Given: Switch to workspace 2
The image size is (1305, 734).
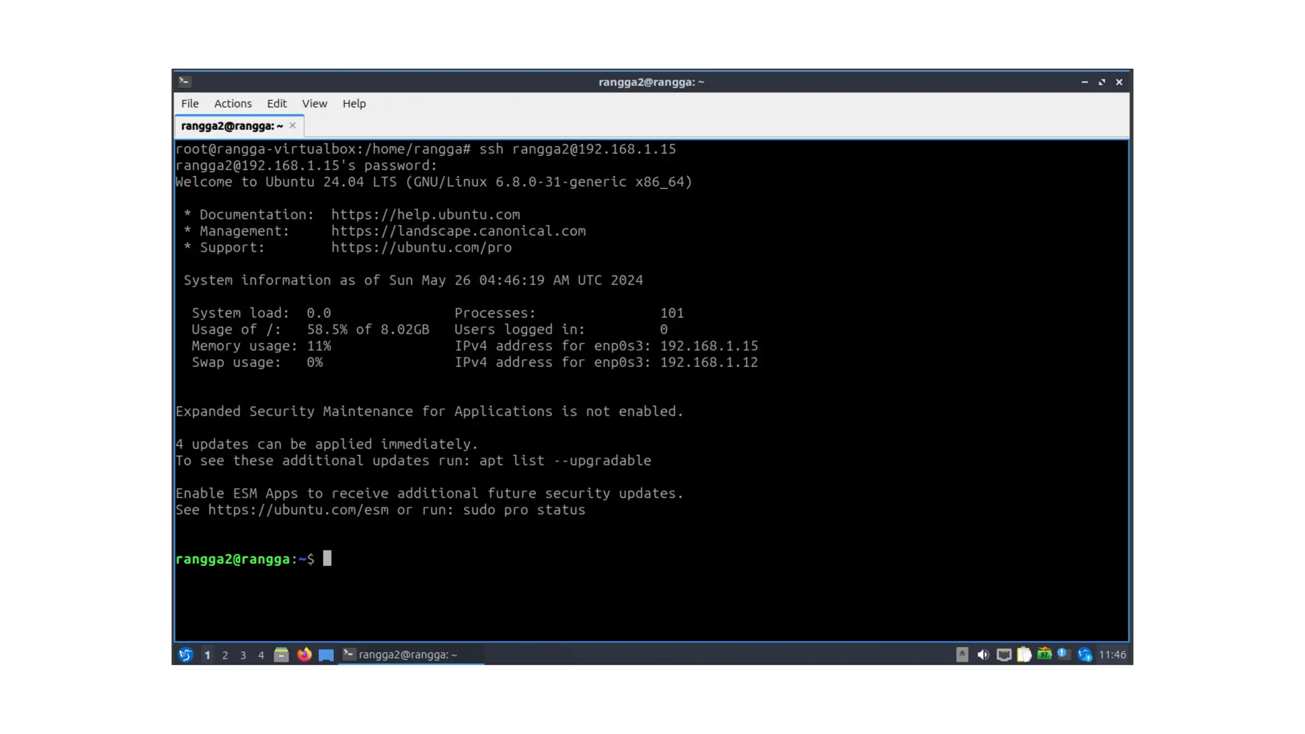Looking at the screenshot, I should pyautogui.click(x=225, y=655).
